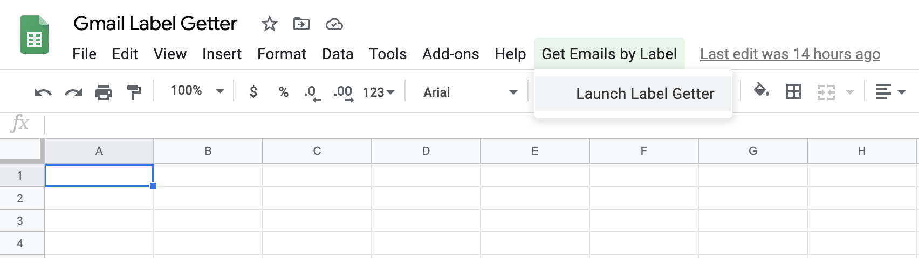The height and width of the screenshot is (258, 919).
Task: Open the 100% zoom dropdown
Action: tap(197, 91)
